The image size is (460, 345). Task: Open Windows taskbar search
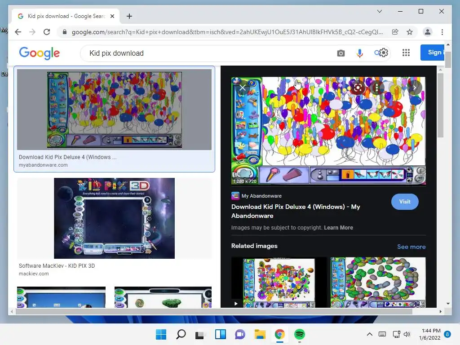click(x=181, y=334)
